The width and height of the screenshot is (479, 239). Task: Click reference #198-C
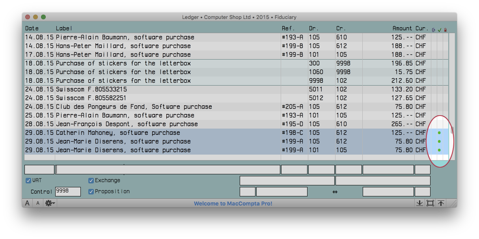pos(293,133)
